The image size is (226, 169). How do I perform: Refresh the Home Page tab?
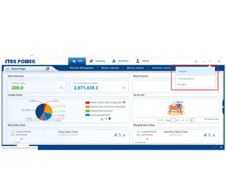48,69
